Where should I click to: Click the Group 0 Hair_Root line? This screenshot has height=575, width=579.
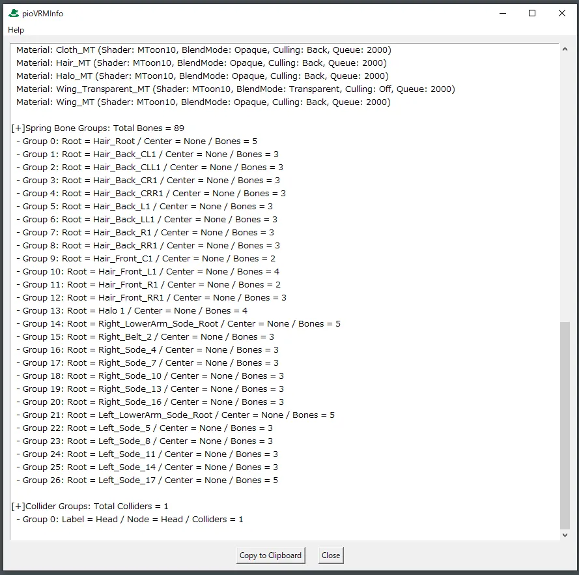(137, 141)
